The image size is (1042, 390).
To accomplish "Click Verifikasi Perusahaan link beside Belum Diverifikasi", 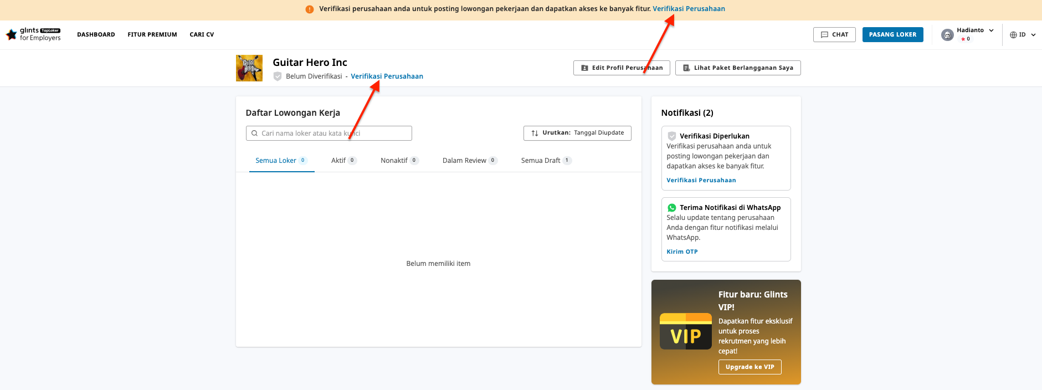I will (387, 76).
